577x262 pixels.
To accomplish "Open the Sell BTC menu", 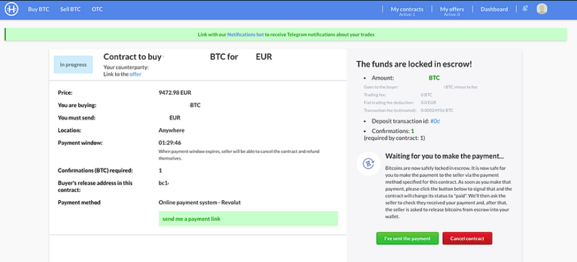I will pyautogui.click(x=71, y=9).
